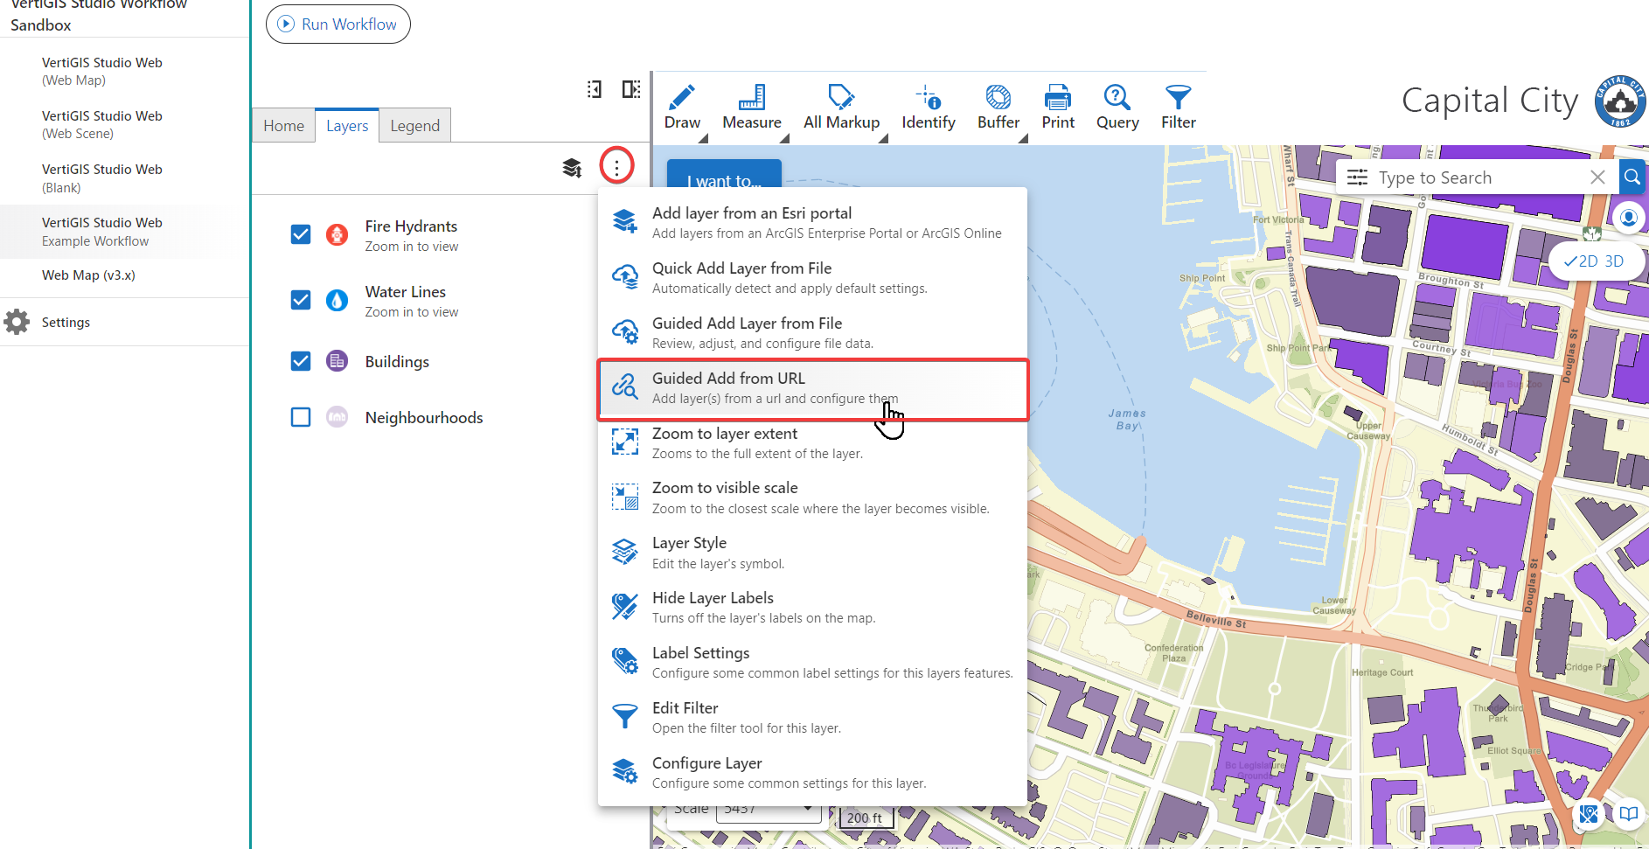The width and height of the screenshot is (1649, 849).
Task: Open the Query tool
Action: (1117, 108)
